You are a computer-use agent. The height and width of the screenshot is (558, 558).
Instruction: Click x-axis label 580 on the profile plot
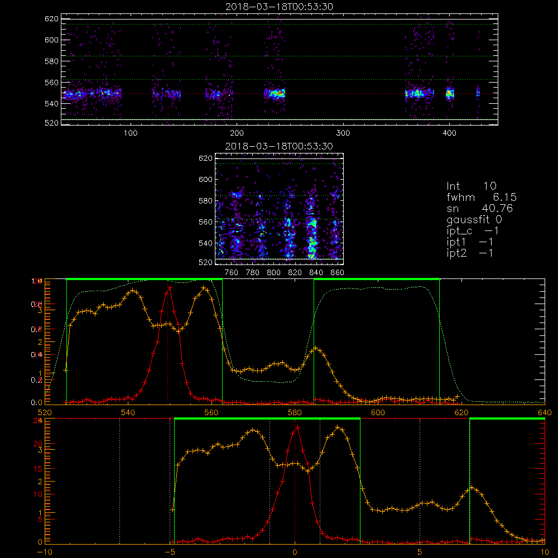coord(295,412)
